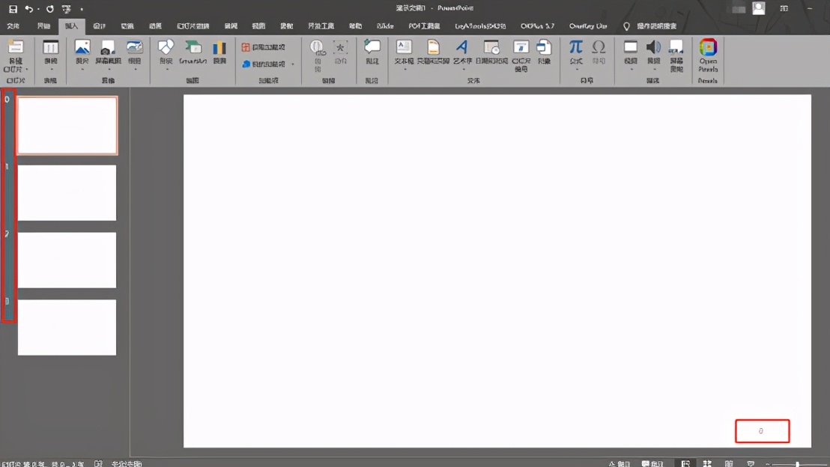The image size is (830, 467).
Task: Insert Slide Number from ribbon
Action: pyautogui.click(x=521, y=55)
